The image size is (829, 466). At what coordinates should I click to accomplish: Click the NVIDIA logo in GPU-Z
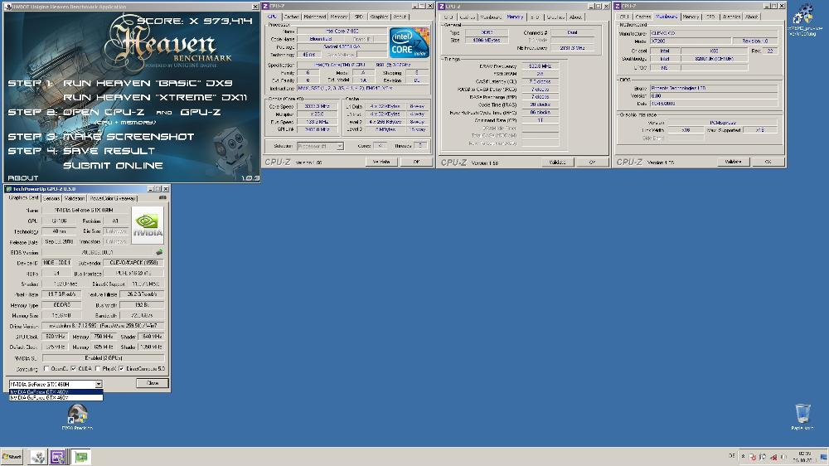pos(148,226)
